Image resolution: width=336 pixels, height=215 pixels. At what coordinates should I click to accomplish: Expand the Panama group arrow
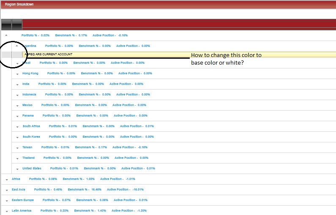pos(17,116)
